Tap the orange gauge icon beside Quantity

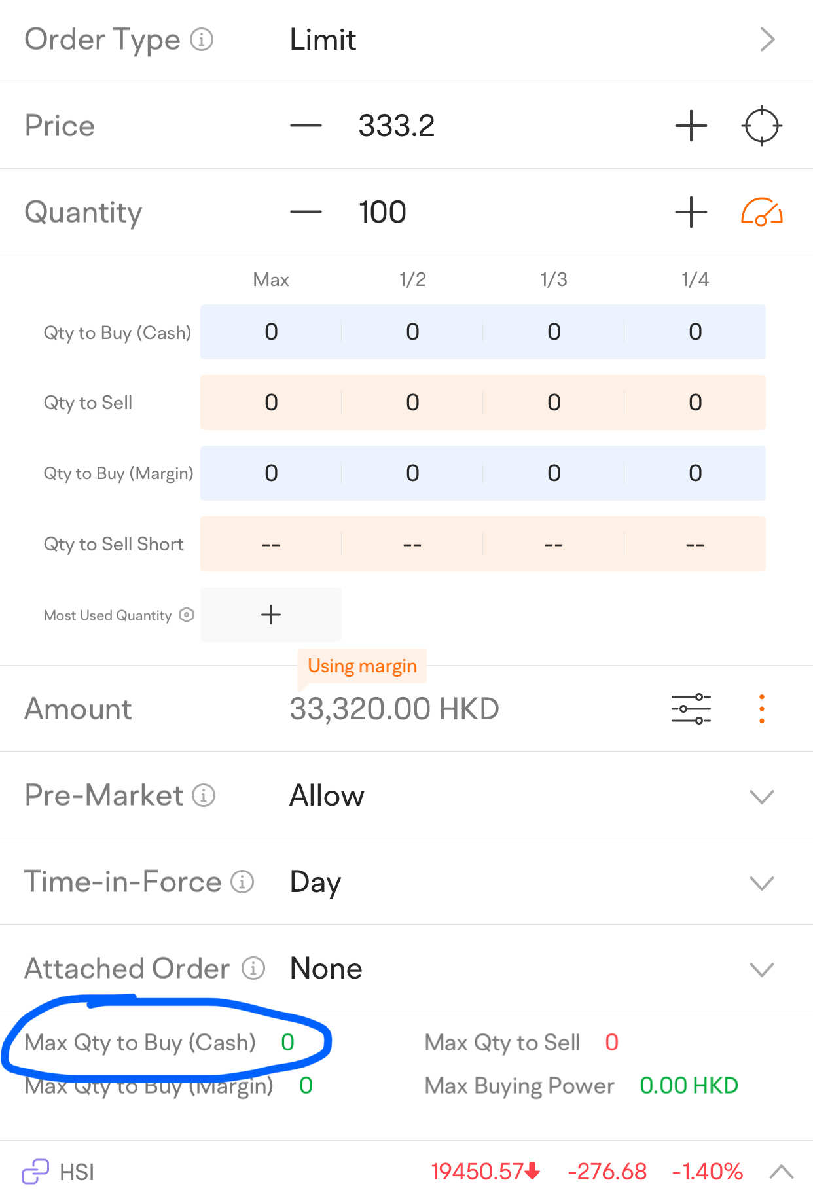(761, 212)
